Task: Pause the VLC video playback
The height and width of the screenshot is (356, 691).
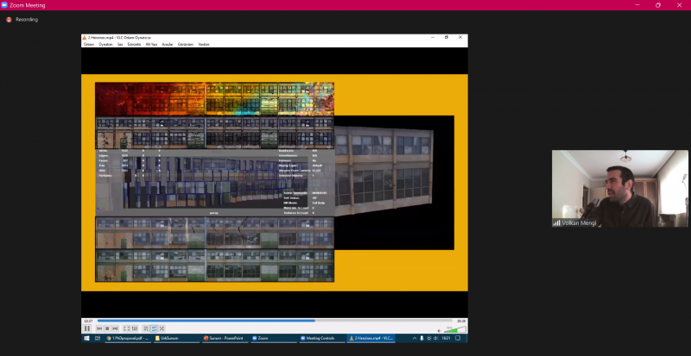Action: (87, 328)
